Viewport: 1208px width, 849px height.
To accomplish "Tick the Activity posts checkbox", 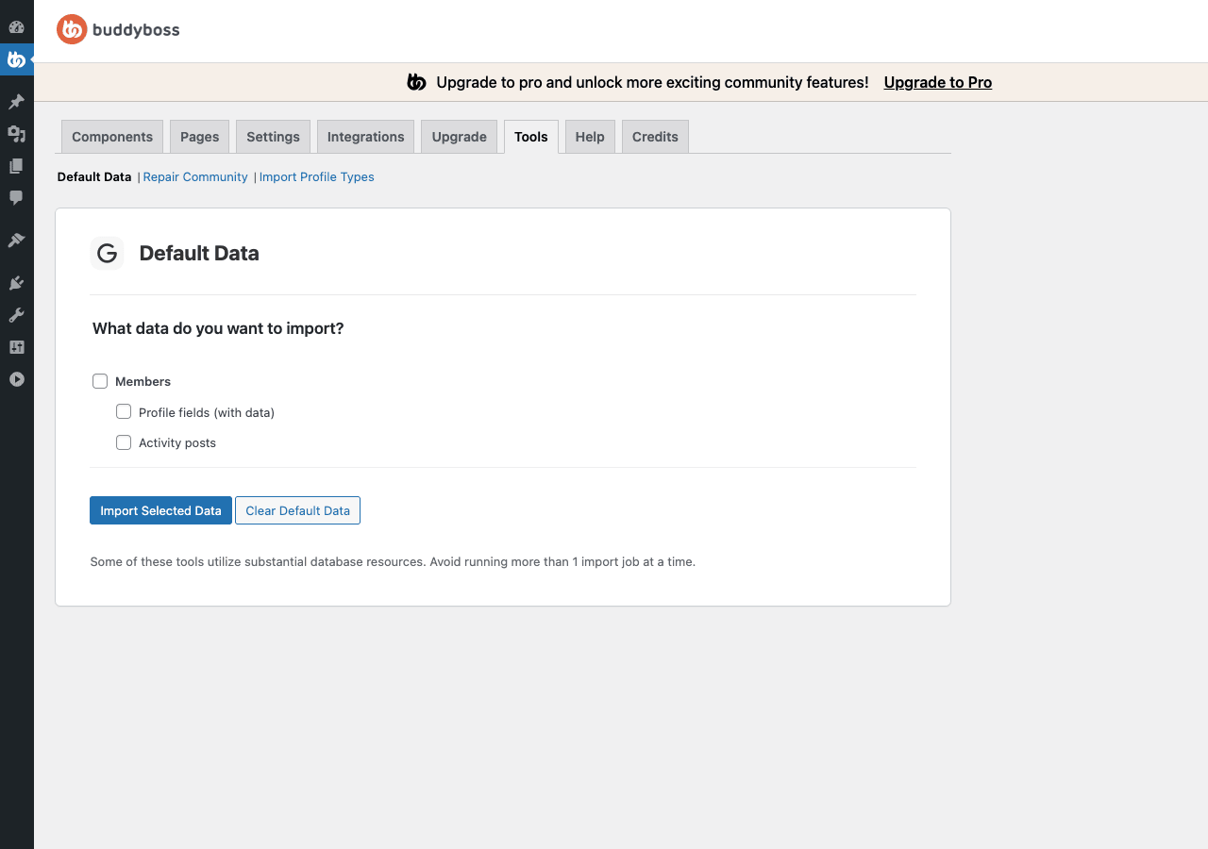I will point(124,441).
